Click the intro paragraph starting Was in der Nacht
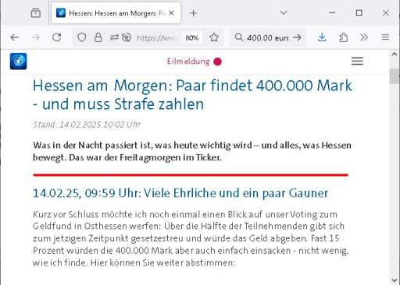 [x=192, y=151]
